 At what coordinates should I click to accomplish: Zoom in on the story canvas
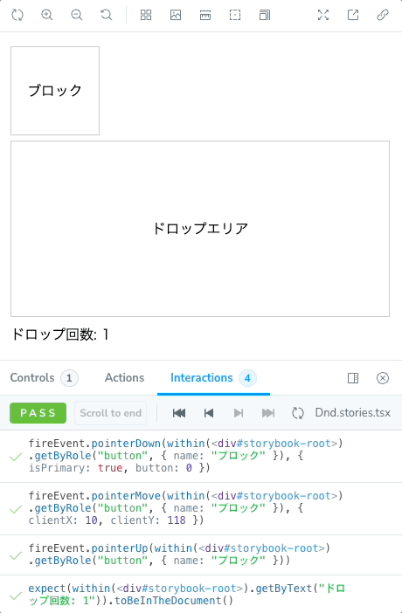(x=47, y=15)
